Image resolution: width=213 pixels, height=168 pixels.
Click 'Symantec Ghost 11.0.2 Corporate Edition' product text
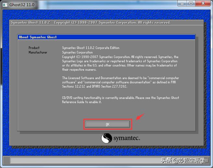point(91,48)
